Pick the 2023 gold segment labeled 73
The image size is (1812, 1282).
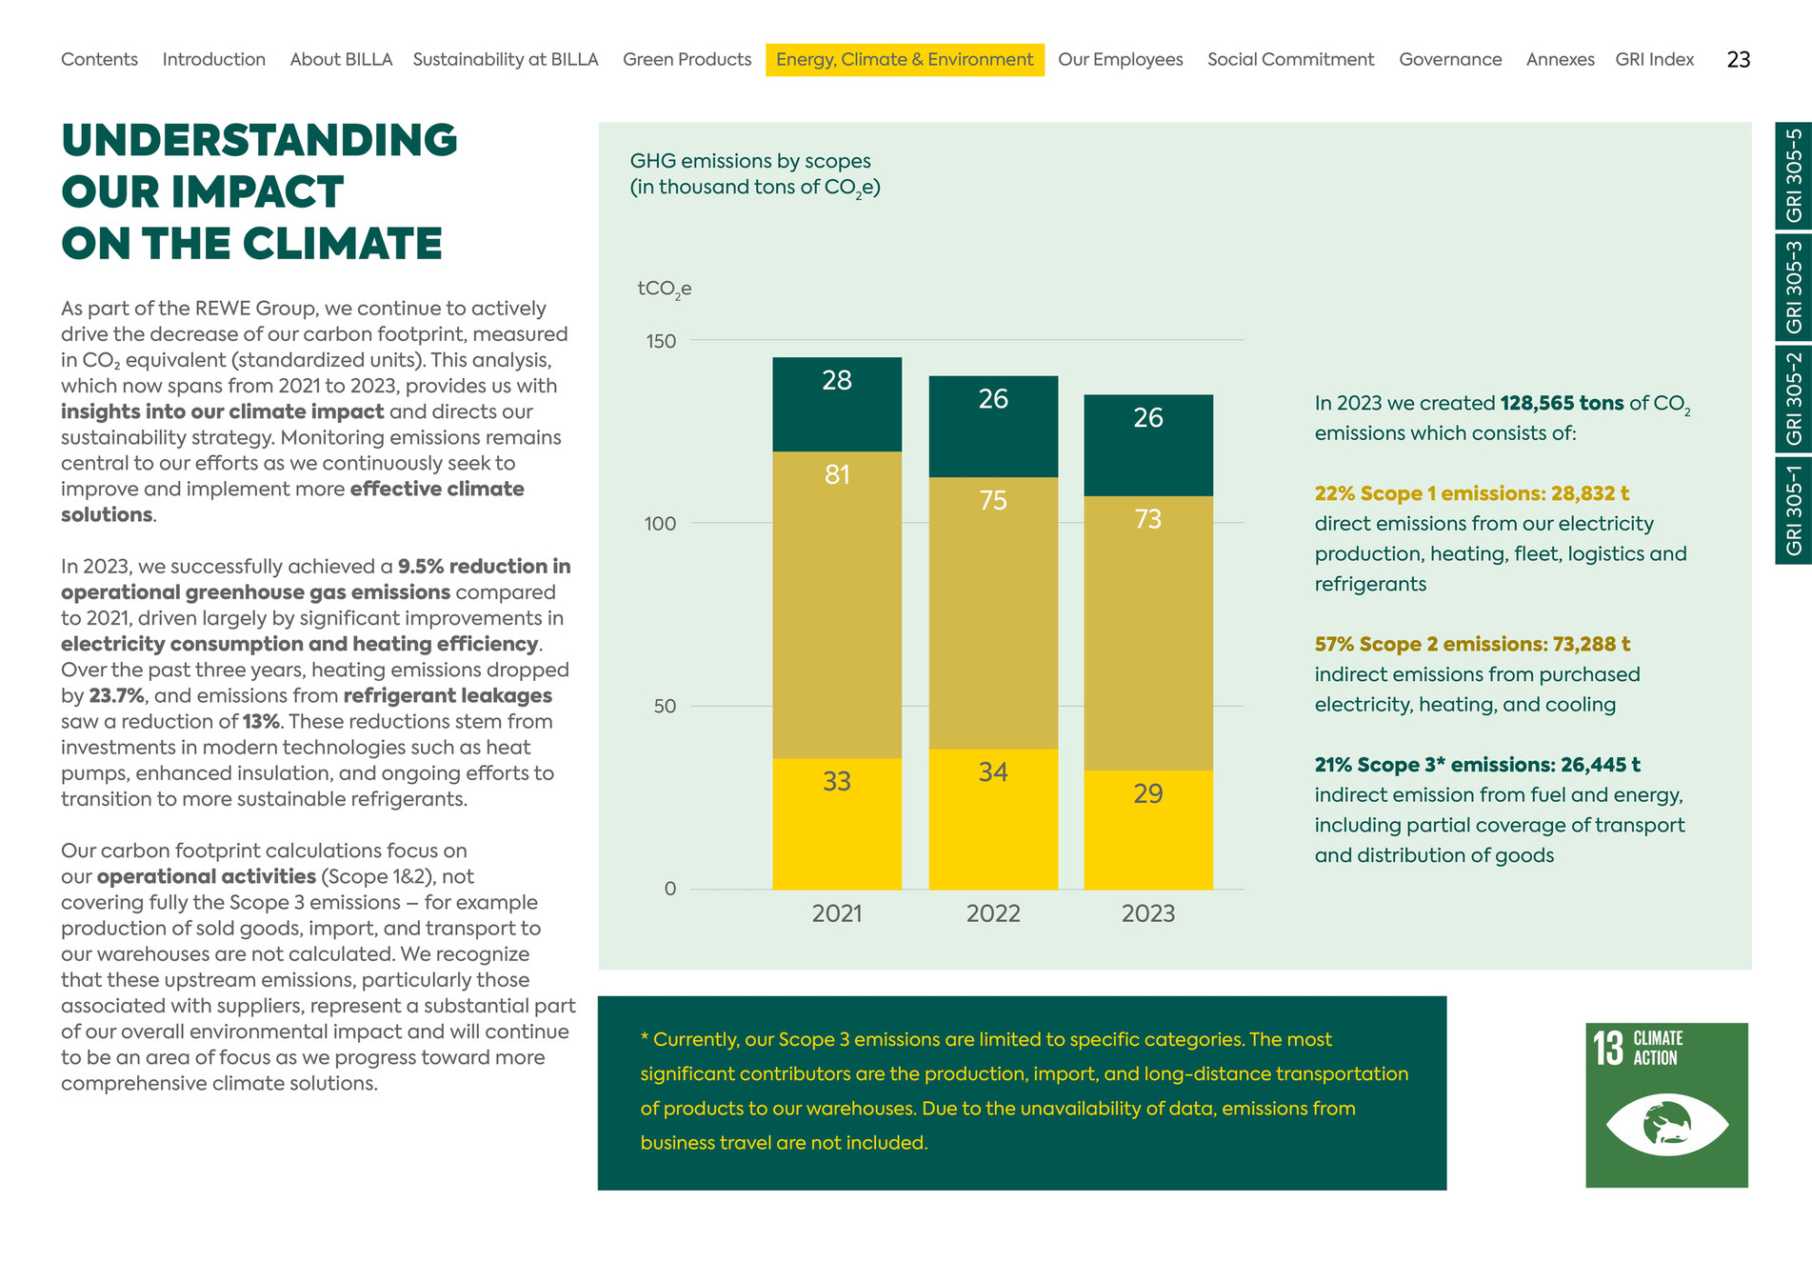(1148, 633)
